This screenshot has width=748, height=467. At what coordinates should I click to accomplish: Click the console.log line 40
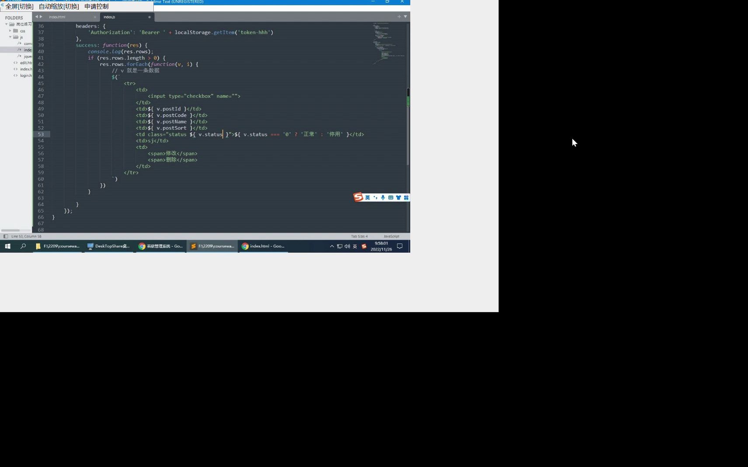coord(121,52)
